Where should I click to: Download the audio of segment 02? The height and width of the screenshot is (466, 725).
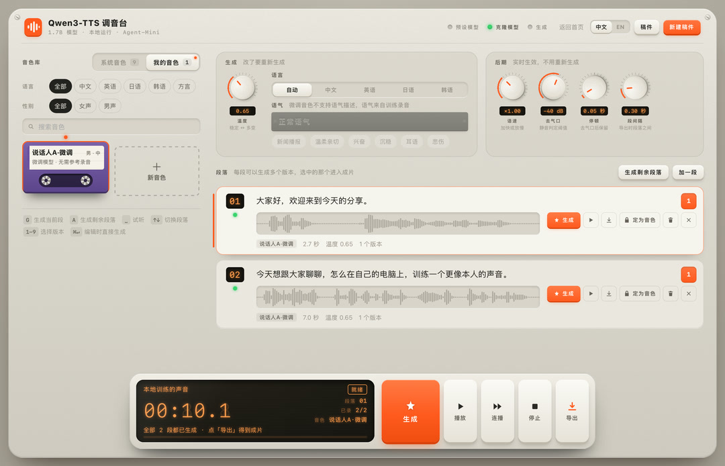pos(609,293)
